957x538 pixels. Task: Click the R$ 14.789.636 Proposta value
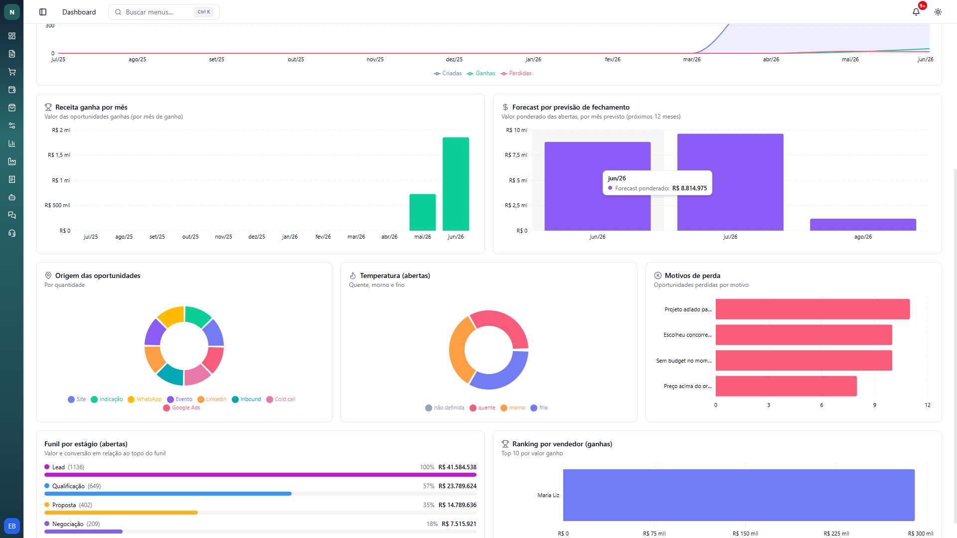tap(458, 505)
